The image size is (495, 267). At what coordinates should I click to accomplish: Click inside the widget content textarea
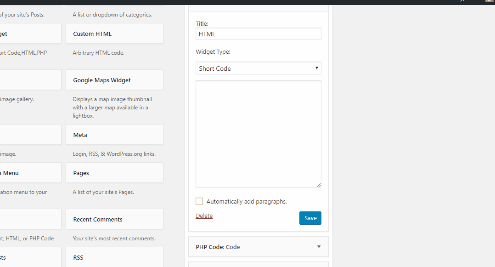point(258,134)
